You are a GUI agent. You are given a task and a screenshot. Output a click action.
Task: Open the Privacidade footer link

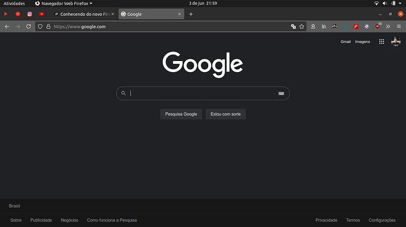tap(326, 220)
